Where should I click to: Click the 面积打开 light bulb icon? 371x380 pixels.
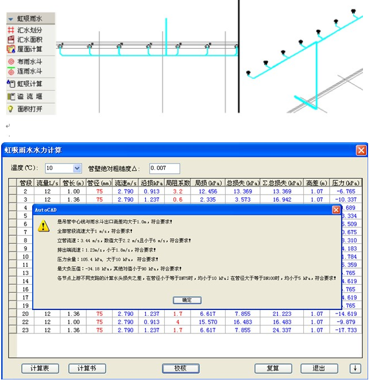tap(10, 109)
